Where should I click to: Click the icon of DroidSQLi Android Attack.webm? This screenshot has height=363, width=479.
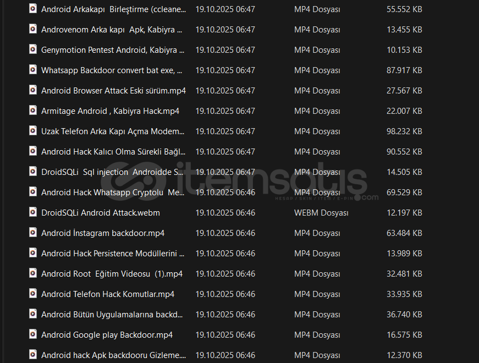click(32, 212)
